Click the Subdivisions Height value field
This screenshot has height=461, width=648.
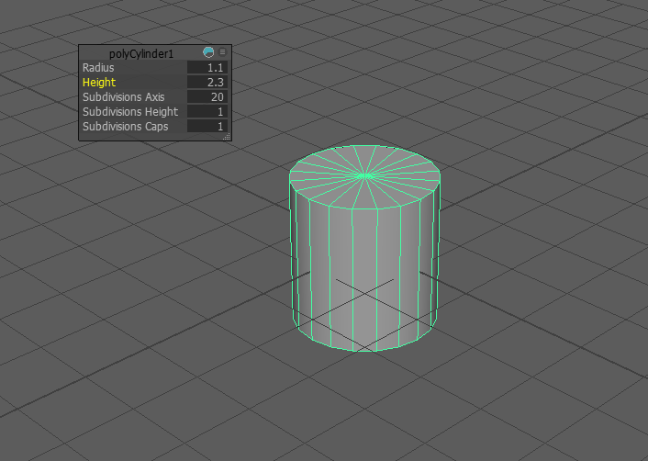(x=207, y=112)
